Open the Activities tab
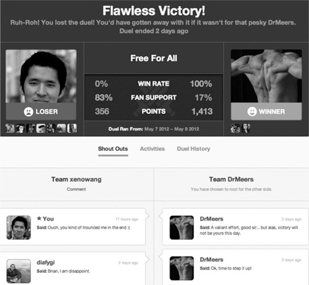309x285 pixels. [x=152, y=149]
